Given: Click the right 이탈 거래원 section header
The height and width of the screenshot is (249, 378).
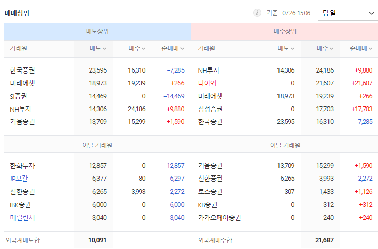Looking at the screenshot, I should (285, 145).
